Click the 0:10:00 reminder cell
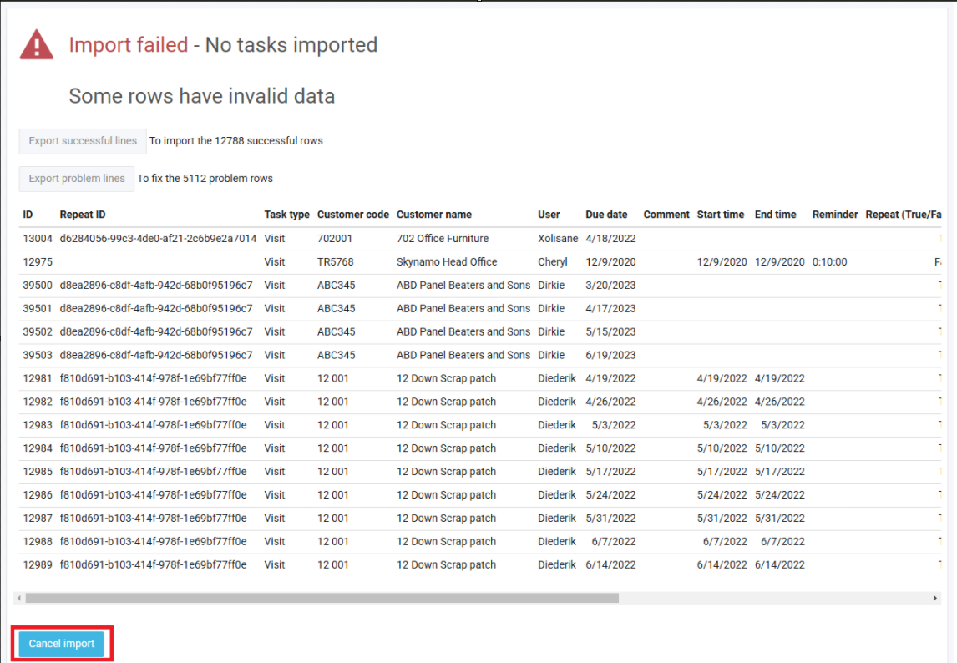This screenshot has width=957, height=663. tap(829, 261)
